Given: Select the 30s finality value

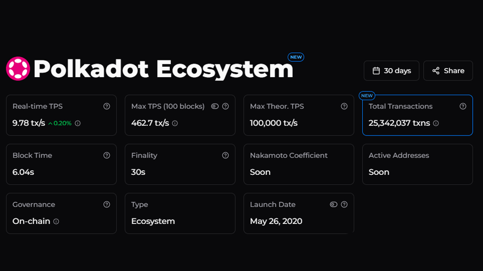Looking at the screenshot, I should 138,172.
